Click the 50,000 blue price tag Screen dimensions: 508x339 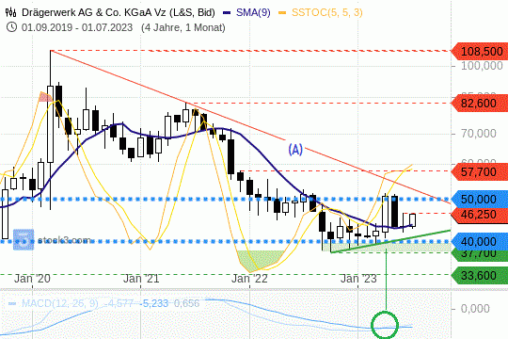(x=480, y=199)
